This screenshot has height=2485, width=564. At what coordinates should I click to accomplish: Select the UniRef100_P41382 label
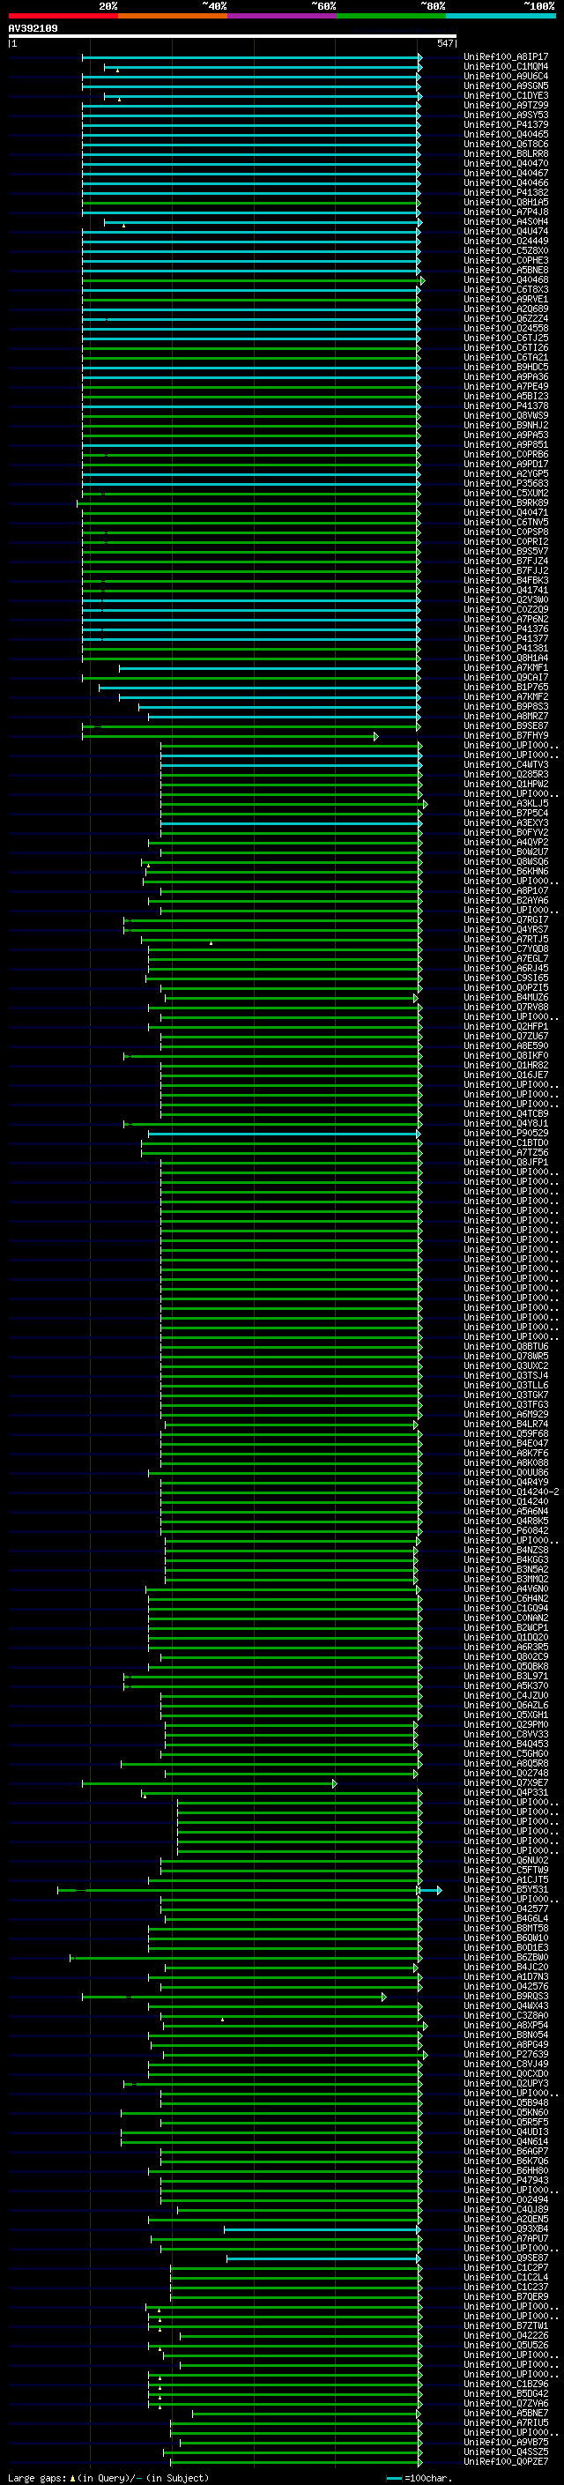point(506,192)
